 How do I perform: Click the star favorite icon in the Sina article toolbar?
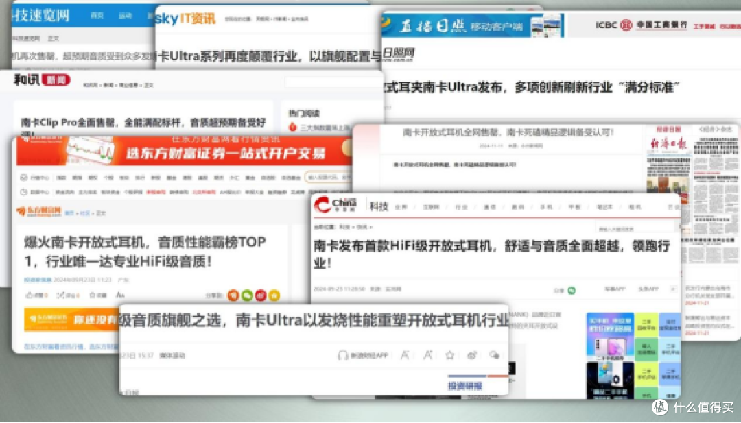coord(450,355)
